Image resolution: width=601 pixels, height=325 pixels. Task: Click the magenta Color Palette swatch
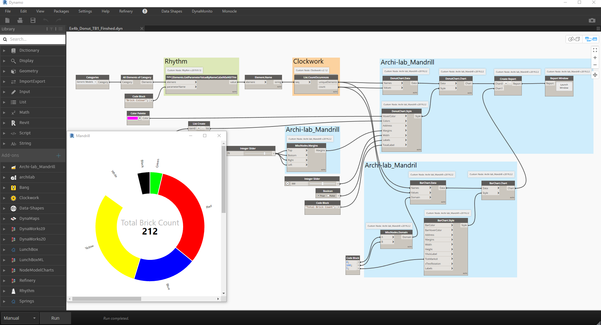[x=132, y=118]
